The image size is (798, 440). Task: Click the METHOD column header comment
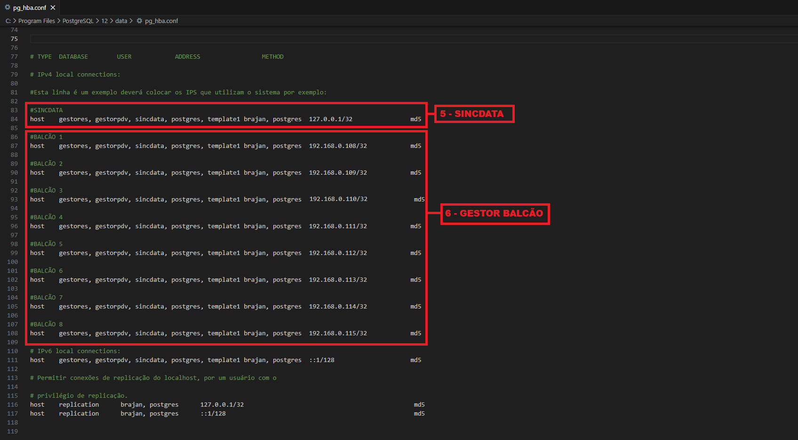[272, 57]
